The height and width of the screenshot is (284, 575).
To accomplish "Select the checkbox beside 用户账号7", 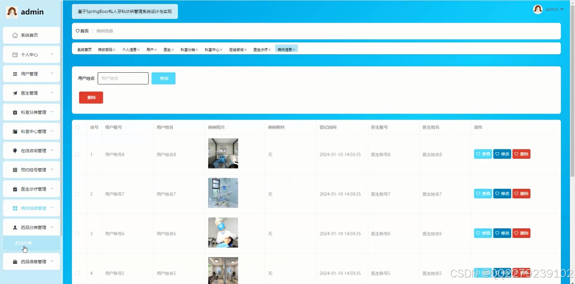I will pos(78,194).
